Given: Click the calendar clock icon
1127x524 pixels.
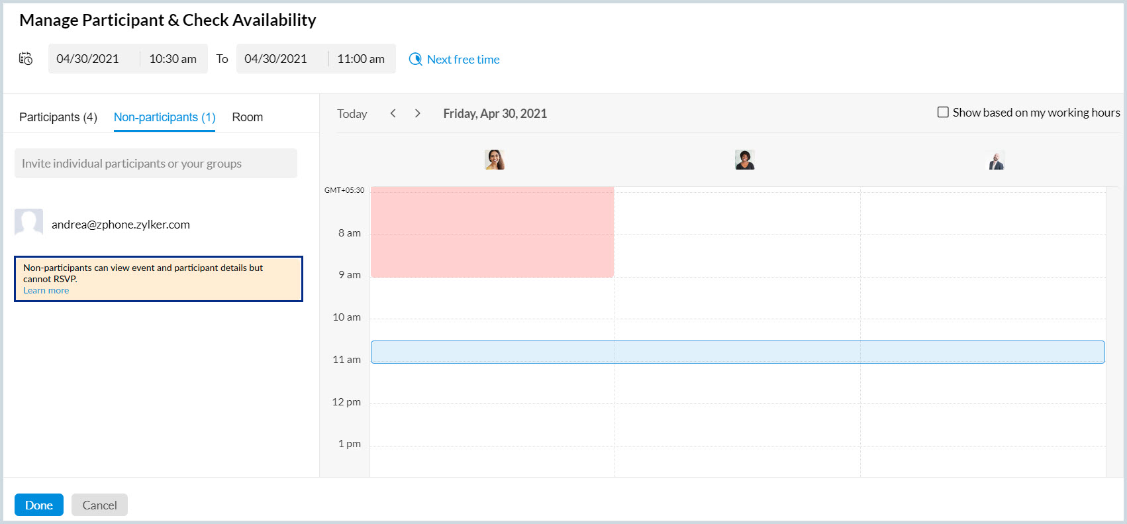Looking at the screenshot, I should click(x=26, y=59).
